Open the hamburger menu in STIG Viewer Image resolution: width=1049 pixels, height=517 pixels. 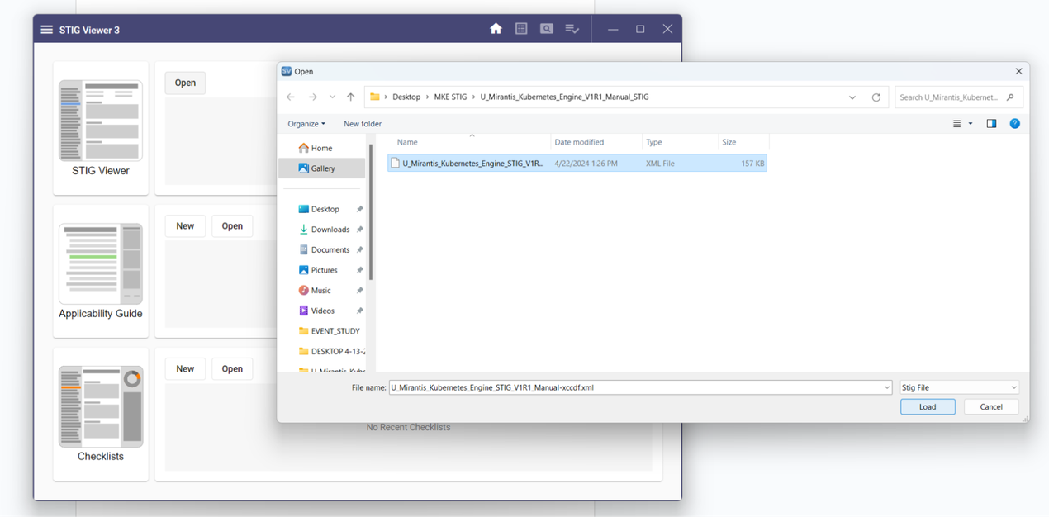(46, 28)
